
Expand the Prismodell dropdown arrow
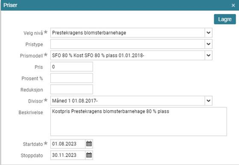pos(208,55)
